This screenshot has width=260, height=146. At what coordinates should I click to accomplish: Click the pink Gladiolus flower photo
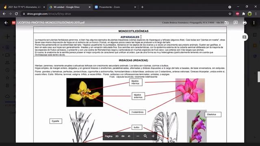click(x=190, y=90)
